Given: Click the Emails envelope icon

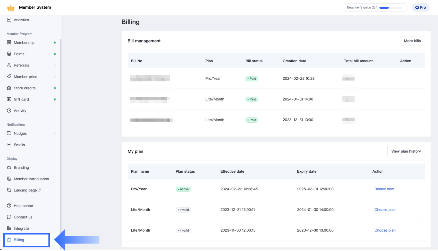Looking at the screenshot, I should point(9,145).
